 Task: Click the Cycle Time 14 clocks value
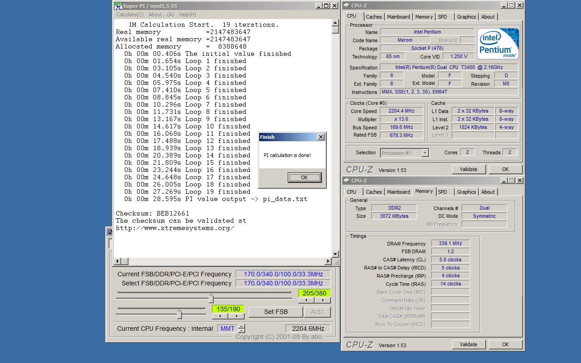450,284
